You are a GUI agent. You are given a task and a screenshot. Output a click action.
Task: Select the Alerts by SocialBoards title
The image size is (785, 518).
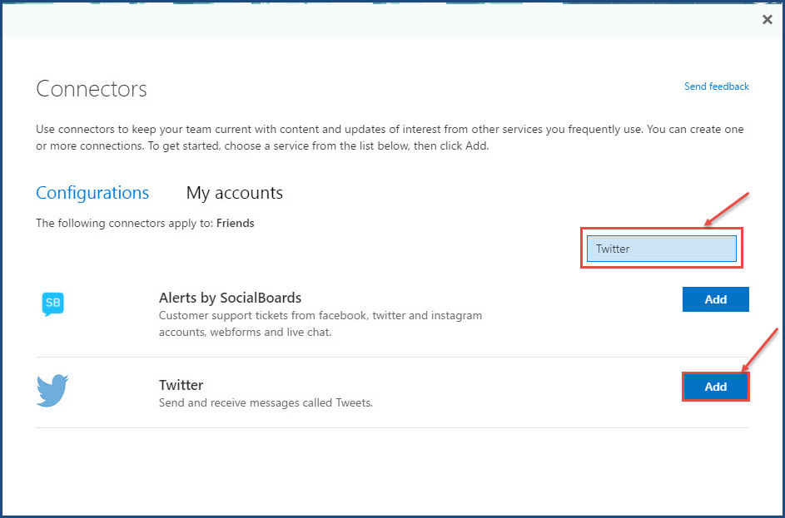point(231,298)
